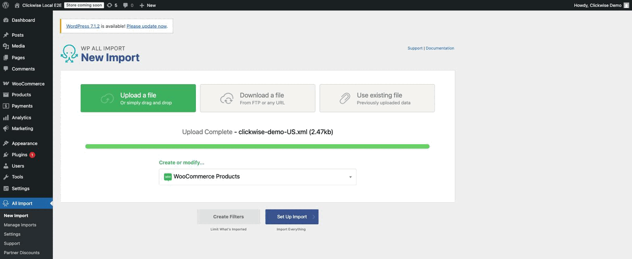Screen dimensions: 632x259
Task: Click the Please update now link
Action: 147,26
